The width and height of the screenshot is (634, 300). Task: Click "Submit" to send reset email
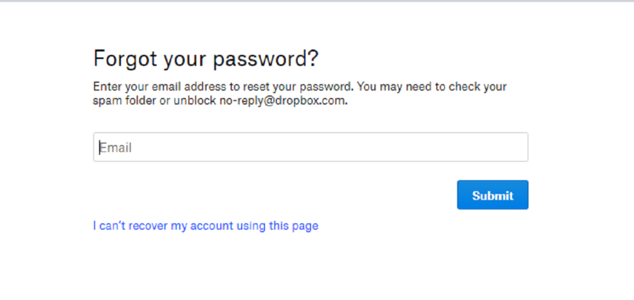(x=492, y=195)
